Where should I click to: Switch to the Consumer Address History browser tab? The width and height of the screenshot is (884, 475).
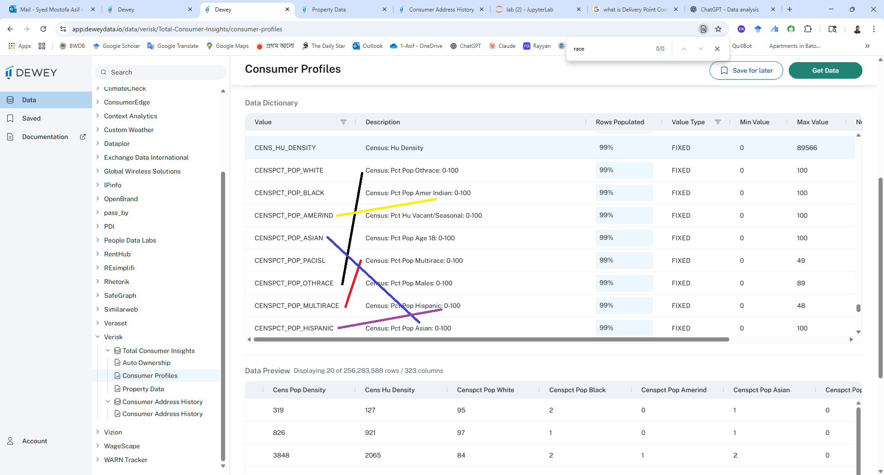point(441,9)
